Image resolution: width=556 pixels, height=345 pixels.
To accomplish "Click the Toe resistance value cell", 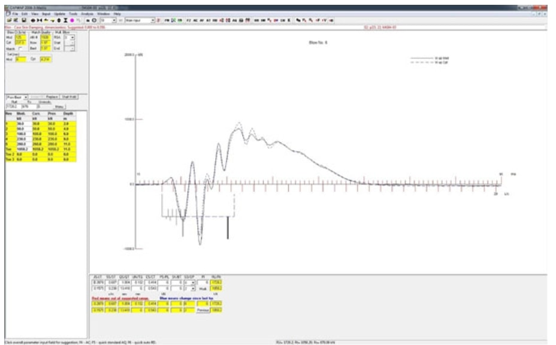I will (x=24, y=148).
